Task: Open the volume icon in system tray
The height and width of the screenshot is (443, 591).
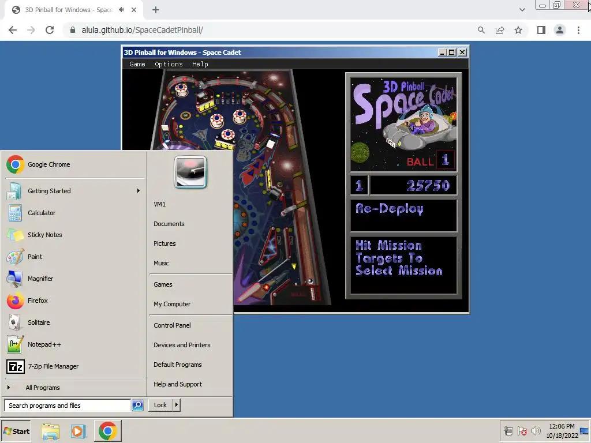Action: [536, 430]
